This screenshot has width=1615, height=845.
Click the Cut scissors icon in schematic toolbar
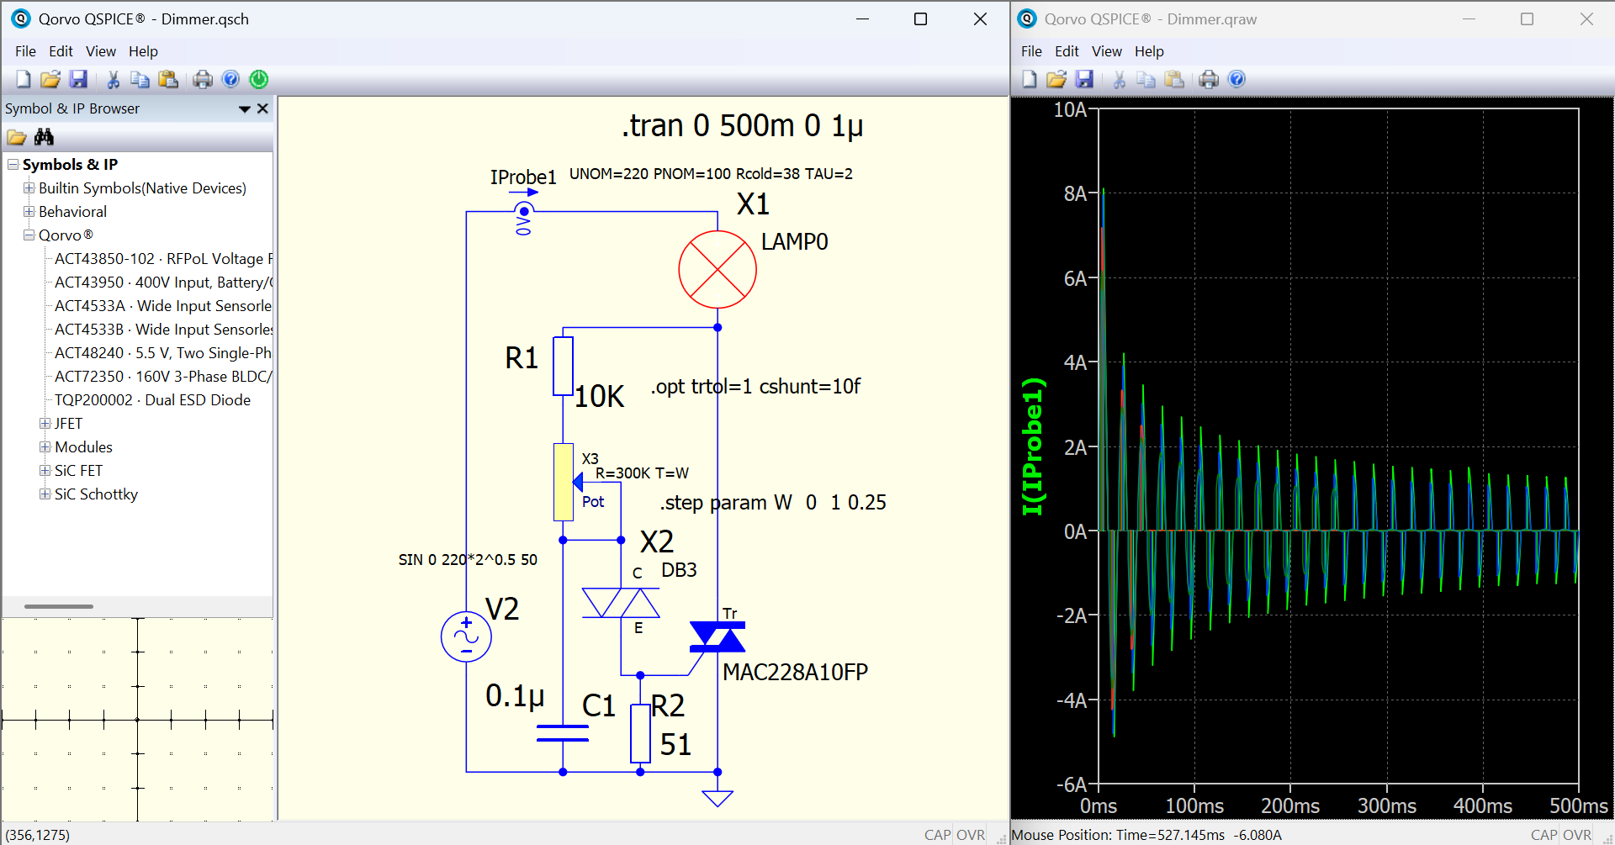point(113,79)
